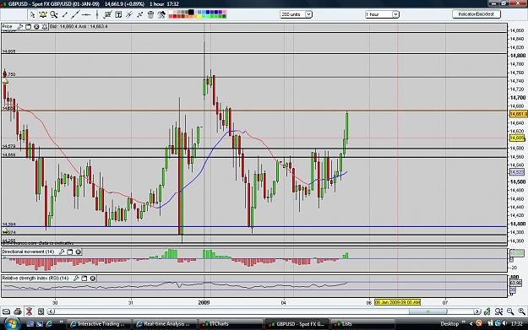The width and height of the screenshot is (528, 330).
Task: Toggle the red crossed-out chart icon
Action: 29,311
